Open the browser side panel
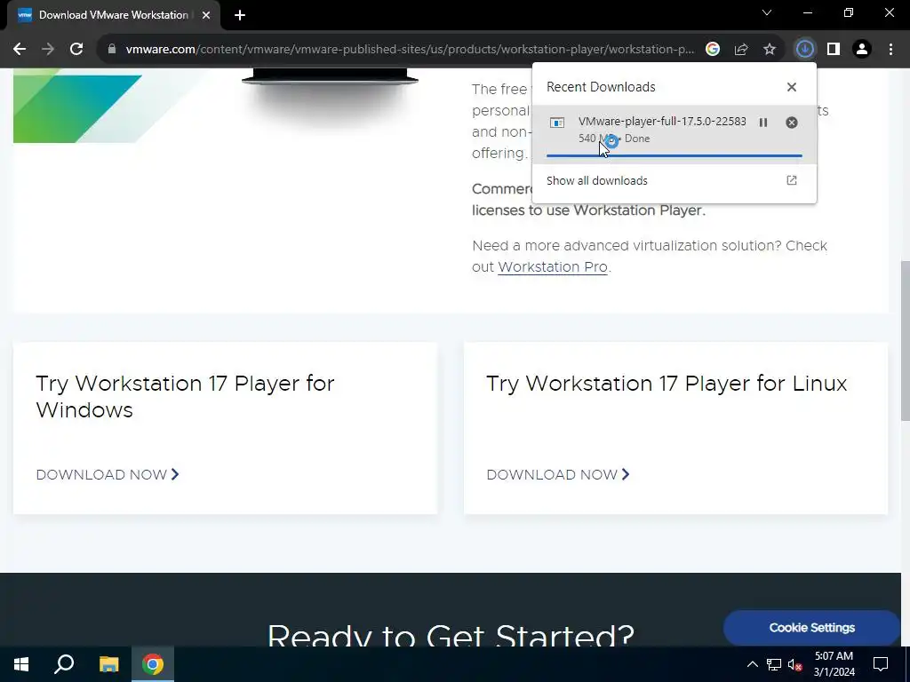This screenshot has width=910, height=682. (x=834, y=50)
